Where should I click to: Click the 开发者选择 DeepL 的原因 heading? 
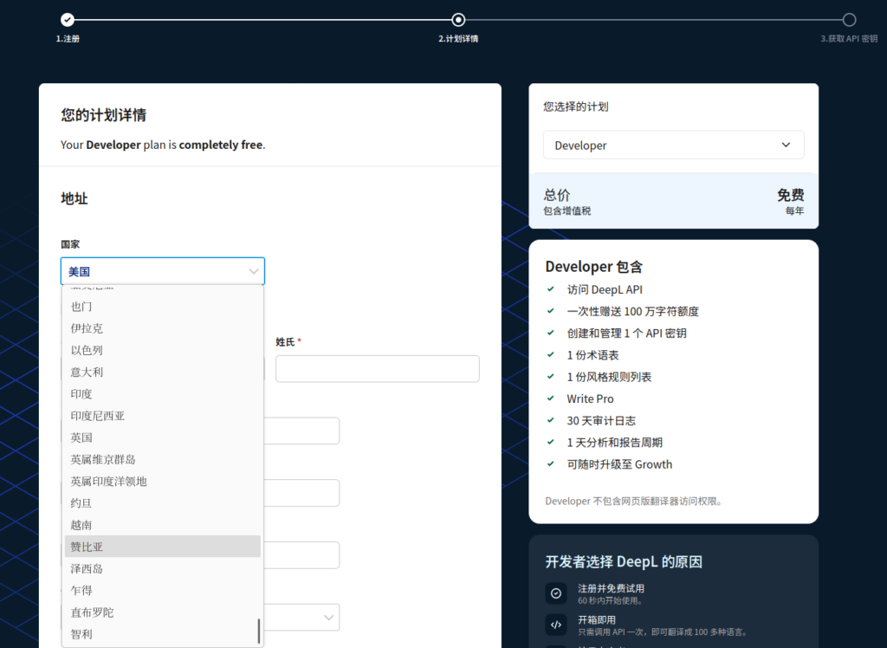pyautogui.click(x=624, y=561)
